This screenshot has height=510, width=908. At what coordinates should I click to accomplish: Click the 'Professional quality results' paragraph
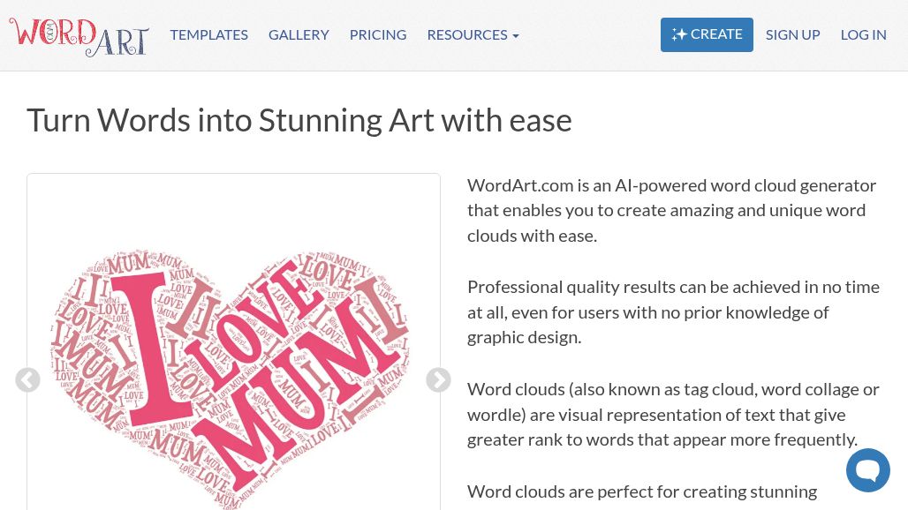[x=672, y=311]
